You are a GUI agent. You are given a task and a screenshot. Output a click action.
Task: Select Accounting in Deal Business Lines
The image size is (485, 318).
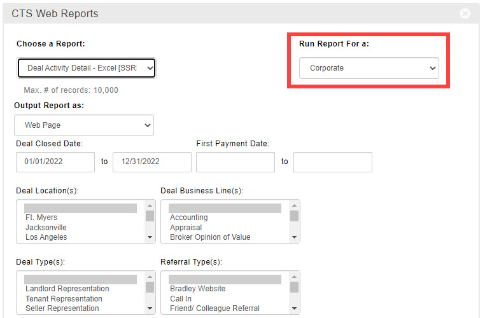(x=188, y=218)
